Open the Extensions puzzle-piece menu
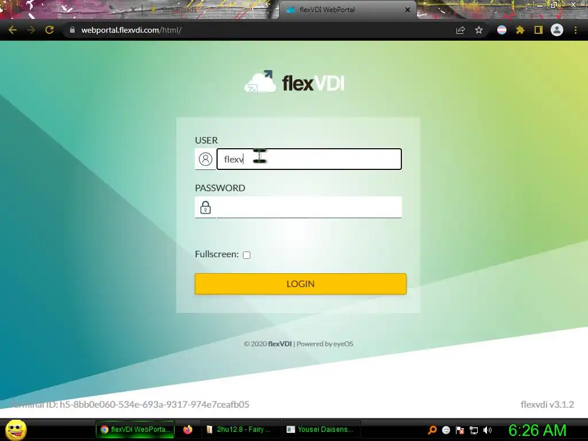588x441 pixels. point(520,30)
